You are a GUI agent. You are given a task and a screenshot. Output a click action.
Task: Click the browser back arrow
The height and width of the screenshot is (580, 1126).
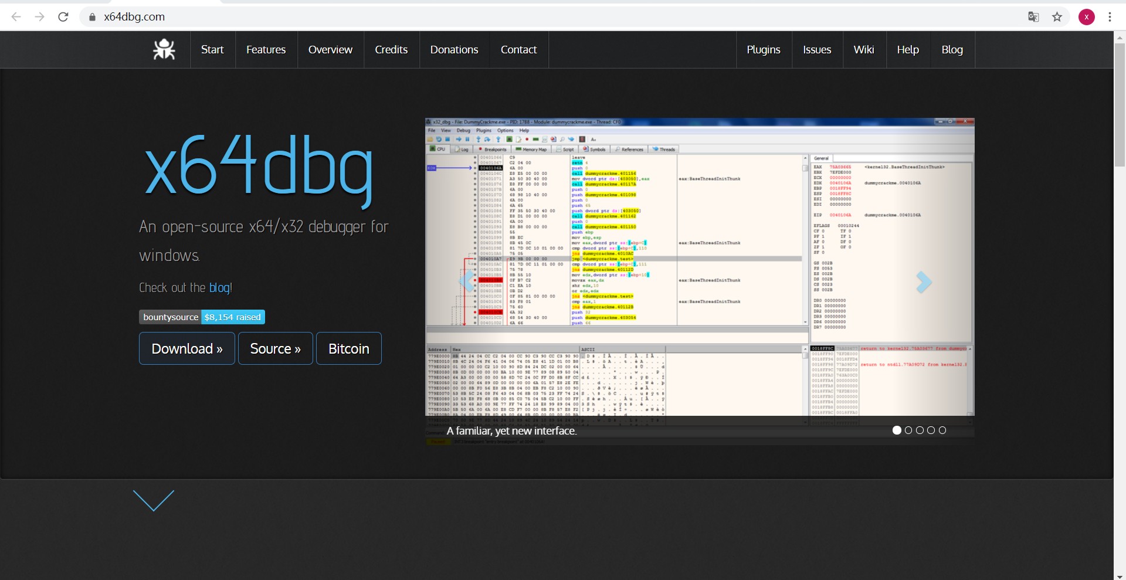coord(16,17)
